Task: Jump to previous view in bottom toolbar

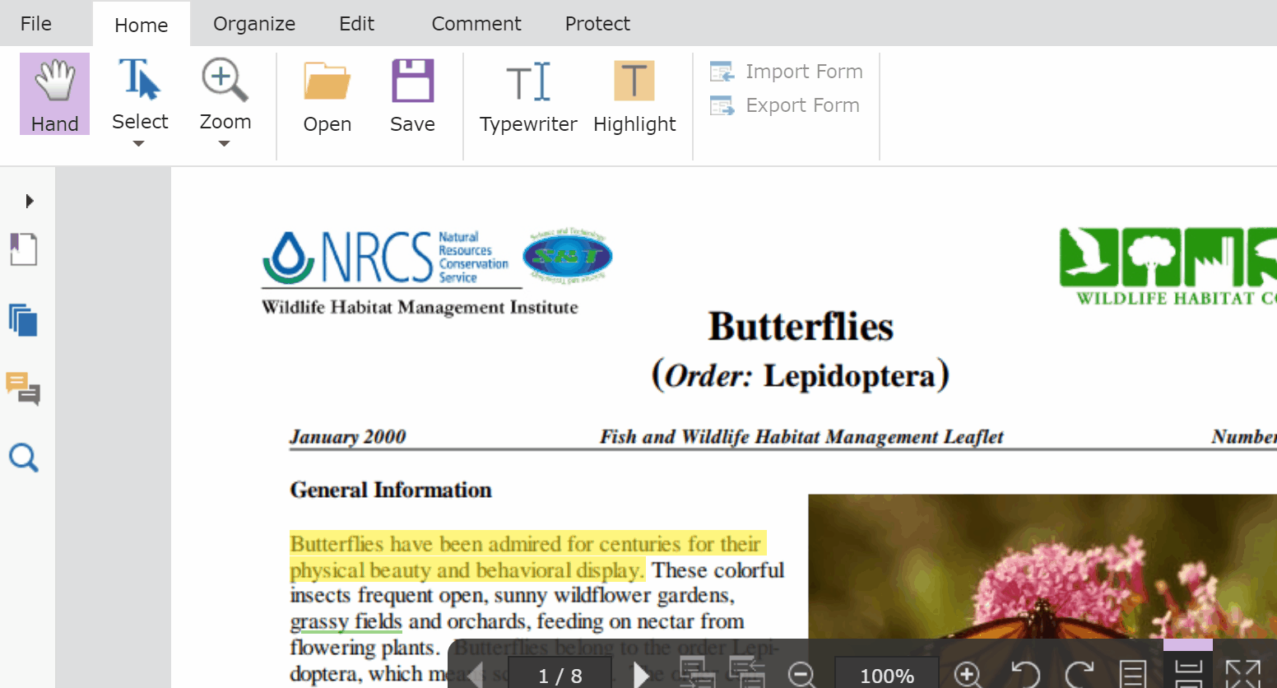Action: [697, 673]
